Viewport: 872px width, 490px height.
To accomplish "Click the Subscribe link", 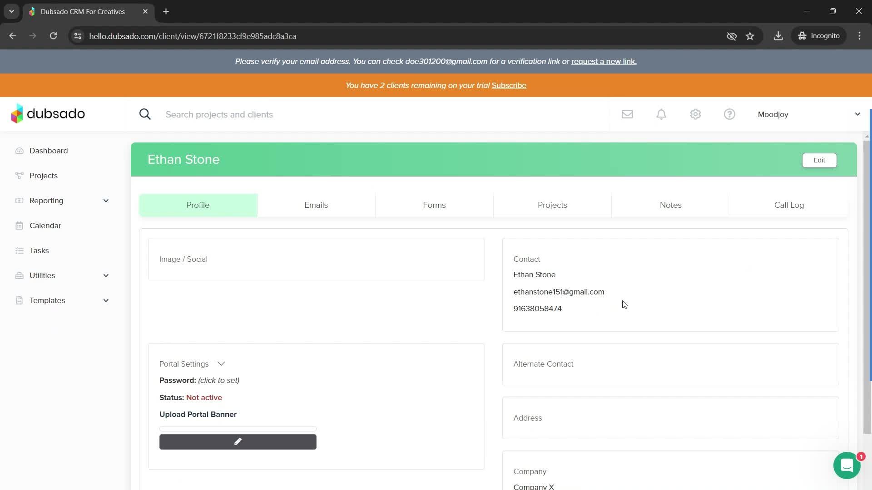I will tap(509, 85).
